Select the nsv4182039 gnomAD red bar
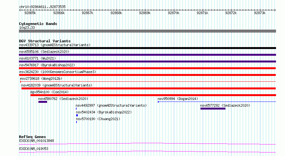Image resolution: width=285 pixels, height=156 pixels. (x=149, y=88)
